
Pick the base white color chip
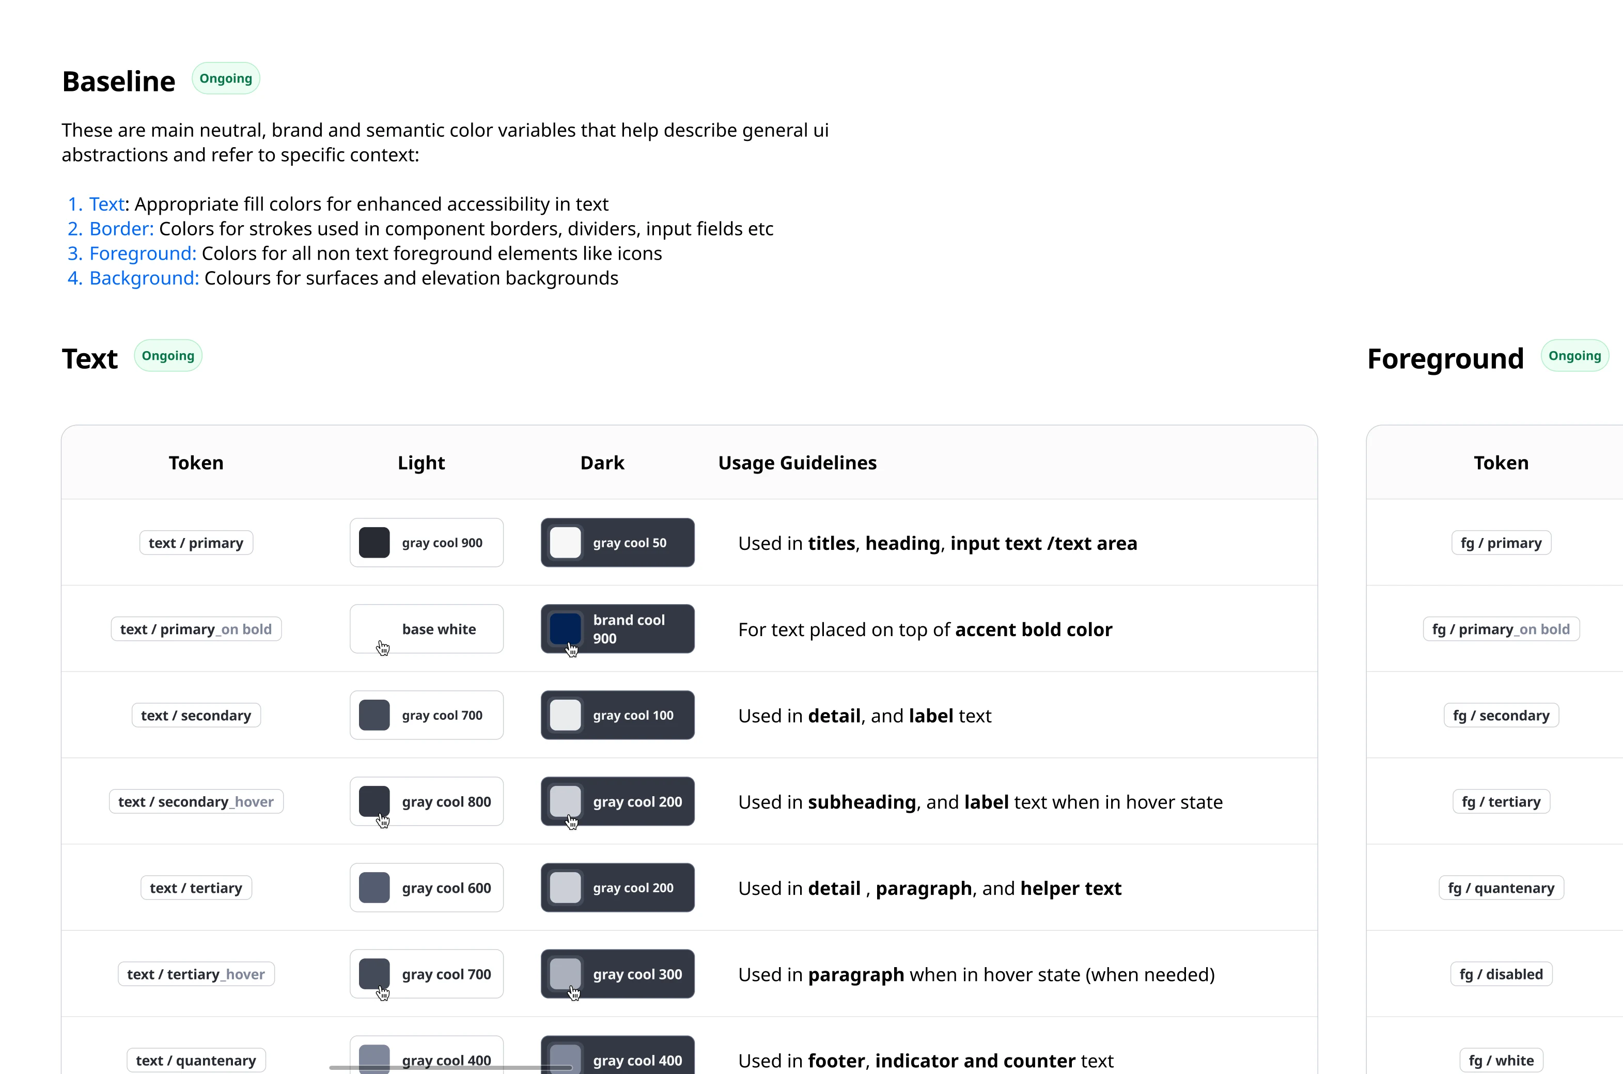[426, 629]
